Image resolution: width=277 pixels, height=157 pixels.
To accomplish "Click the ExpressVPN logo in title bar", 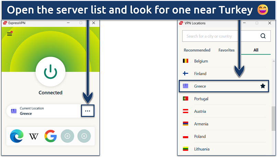I will coord(5,23).
